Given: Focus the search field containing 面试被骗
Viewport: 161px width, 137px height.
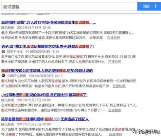Looking at the screenshot, I should pyautogui.click(x=69, y=6).
